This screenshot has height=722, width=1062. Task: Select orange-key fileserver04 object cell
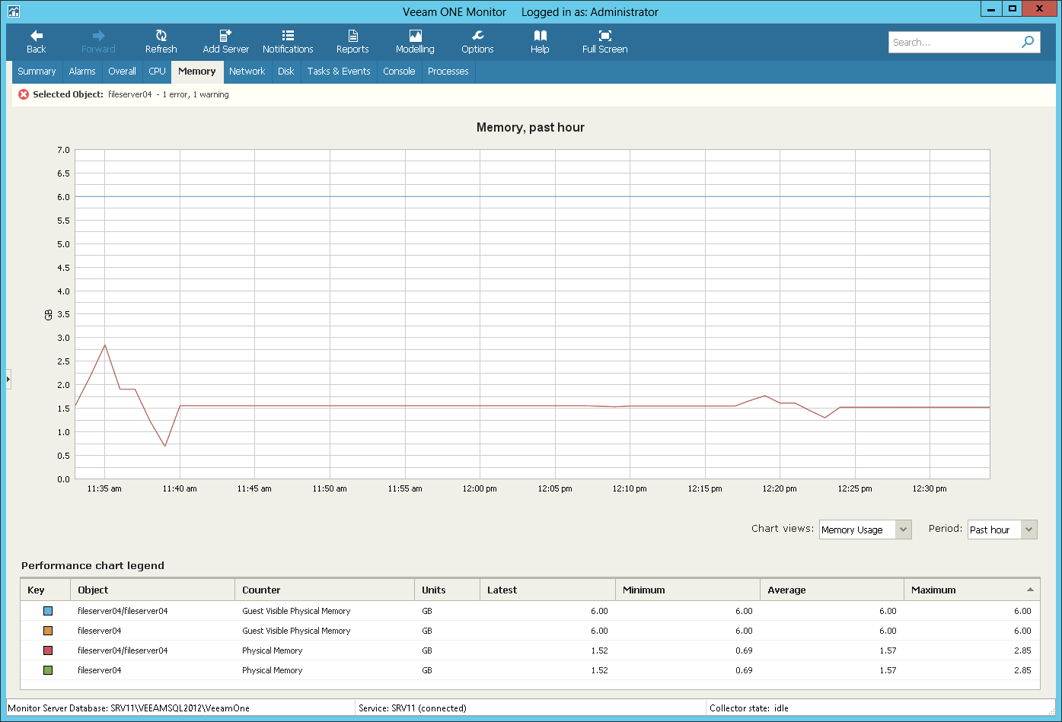153,631
